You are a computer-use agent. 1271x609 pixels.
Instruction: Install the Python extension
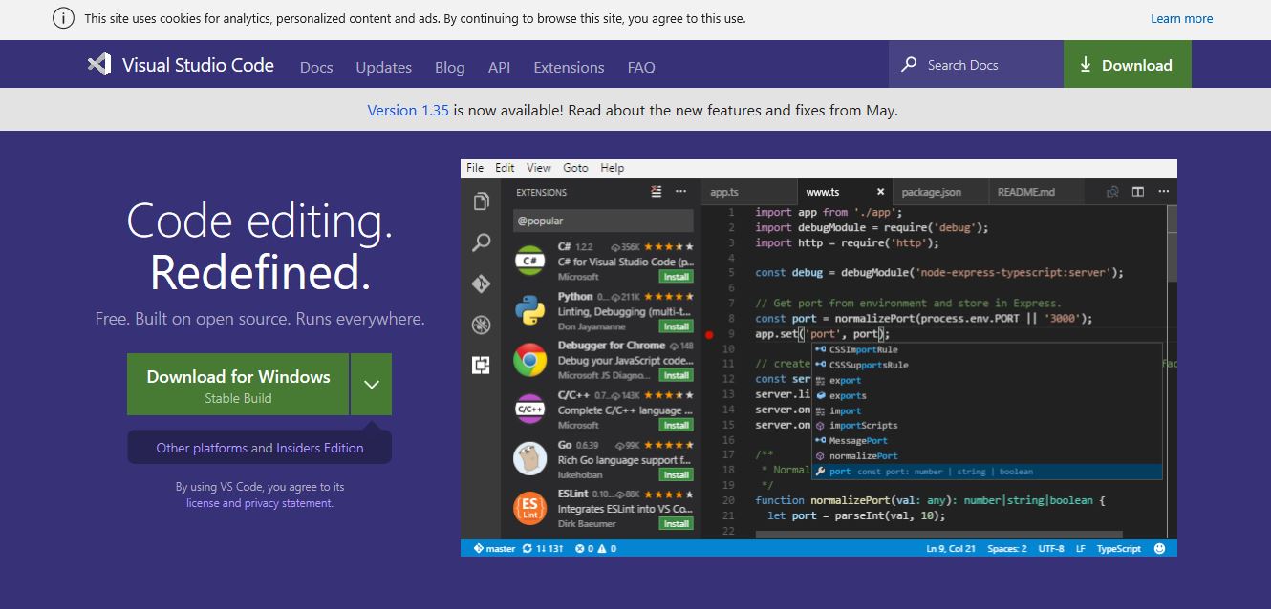(x=676, y=325)
